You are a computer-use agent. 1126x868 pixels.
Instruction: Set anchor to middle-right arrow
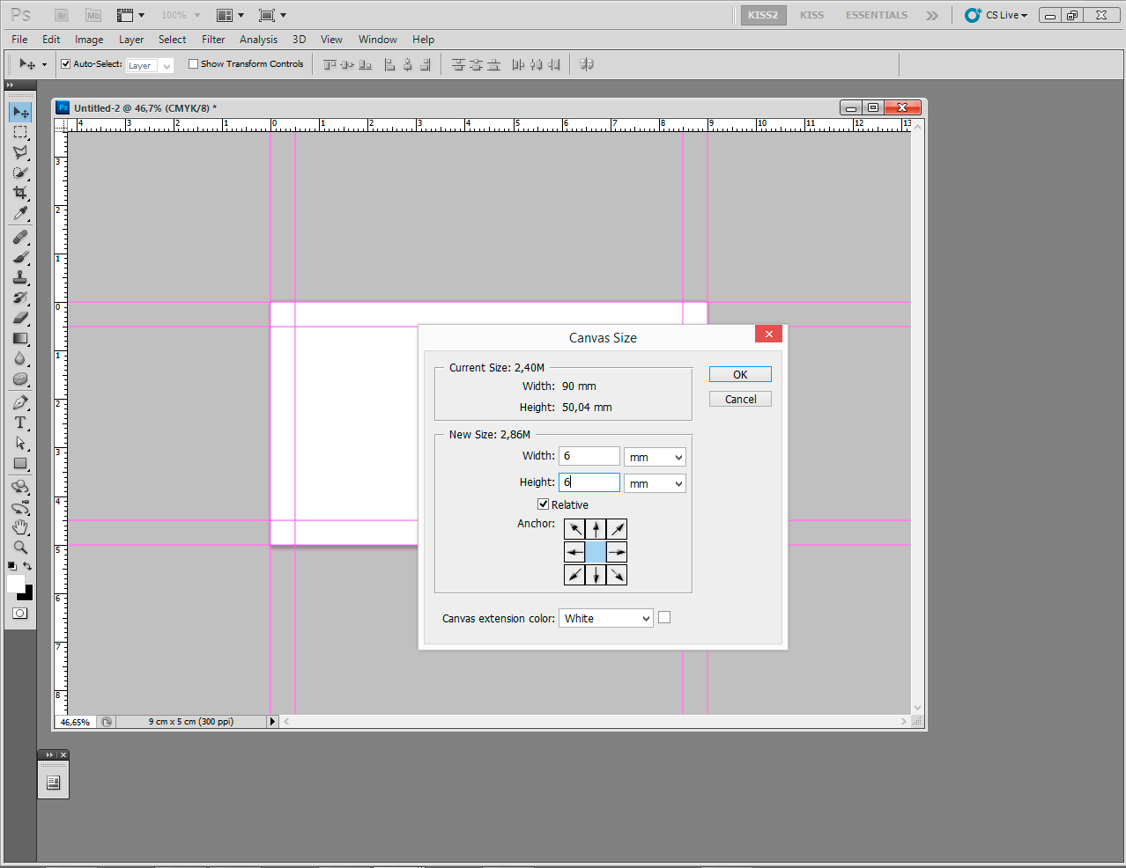pyautogui.click(x=617, y=552)
